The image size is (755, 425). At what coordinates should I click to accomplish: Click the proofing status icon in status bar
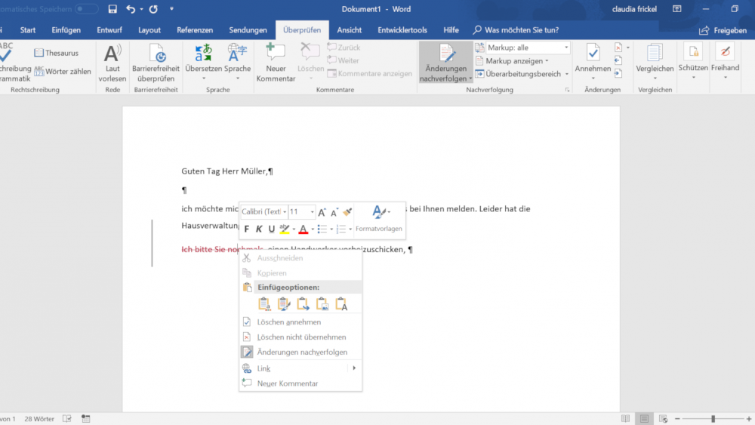[x=67, y=419]
